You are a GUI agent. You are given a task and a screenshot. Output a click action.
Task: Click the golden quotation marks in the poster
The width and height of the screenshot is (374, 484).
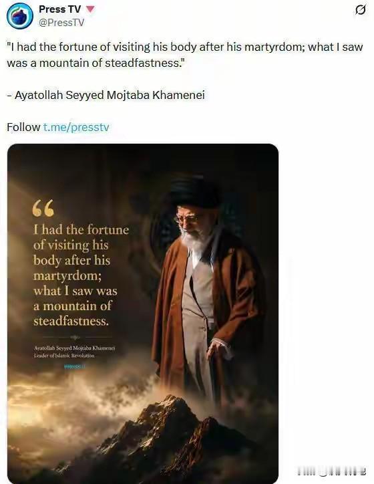click(x=43, y=208)
